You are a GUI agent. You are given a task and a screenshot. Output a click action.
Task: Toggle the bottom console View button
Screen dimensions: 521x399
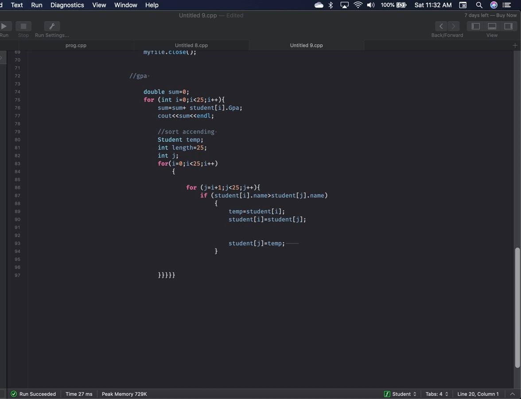click(491, 26)
